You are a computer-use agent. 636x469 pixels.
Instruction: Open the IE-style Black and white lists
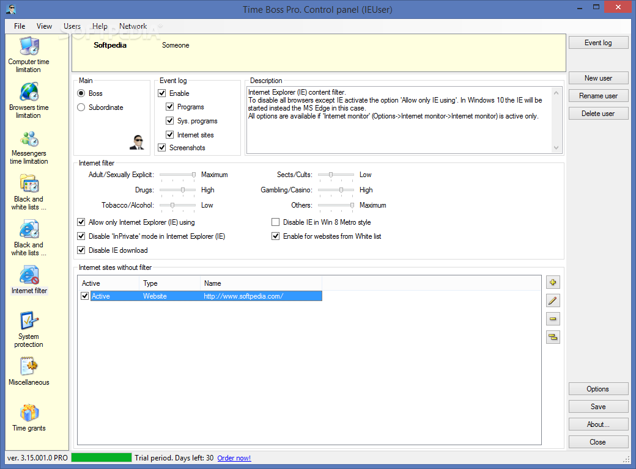(29, 238)
